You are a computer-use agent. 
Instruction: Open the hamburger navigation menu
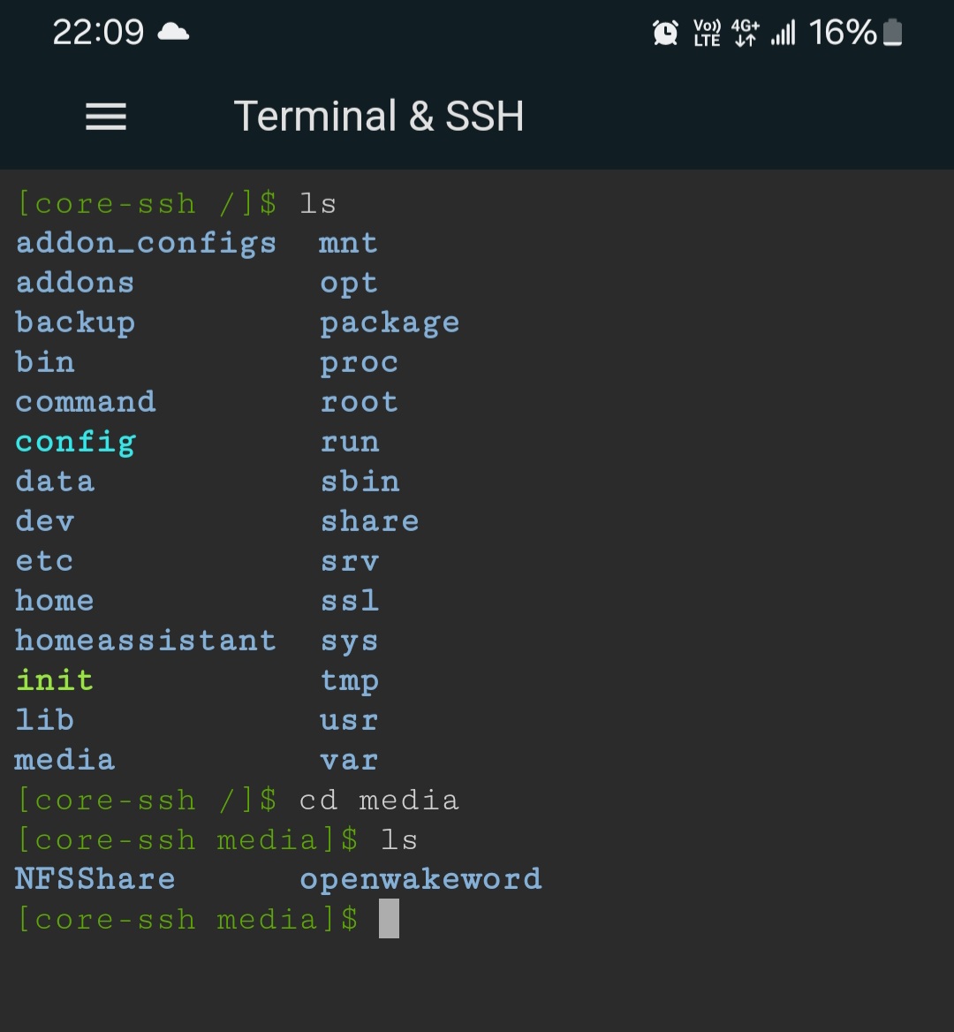pos(105,117)
